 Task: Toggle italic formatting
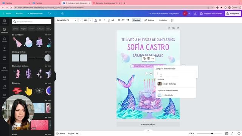click(104, 20)
